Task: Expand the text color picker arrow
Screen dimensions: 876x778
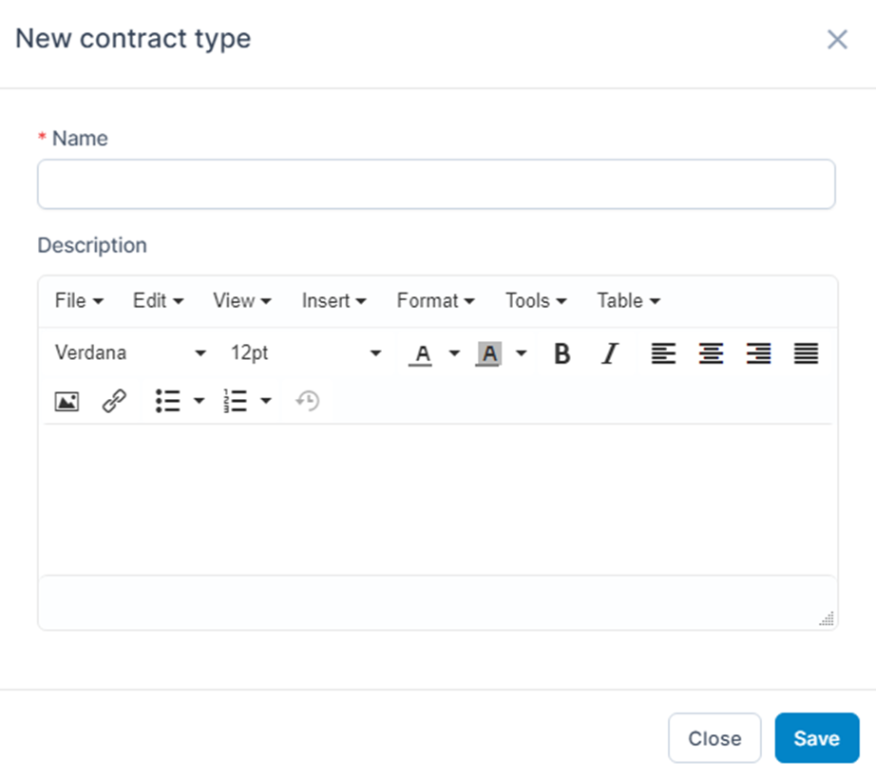Action: point(454,353)
